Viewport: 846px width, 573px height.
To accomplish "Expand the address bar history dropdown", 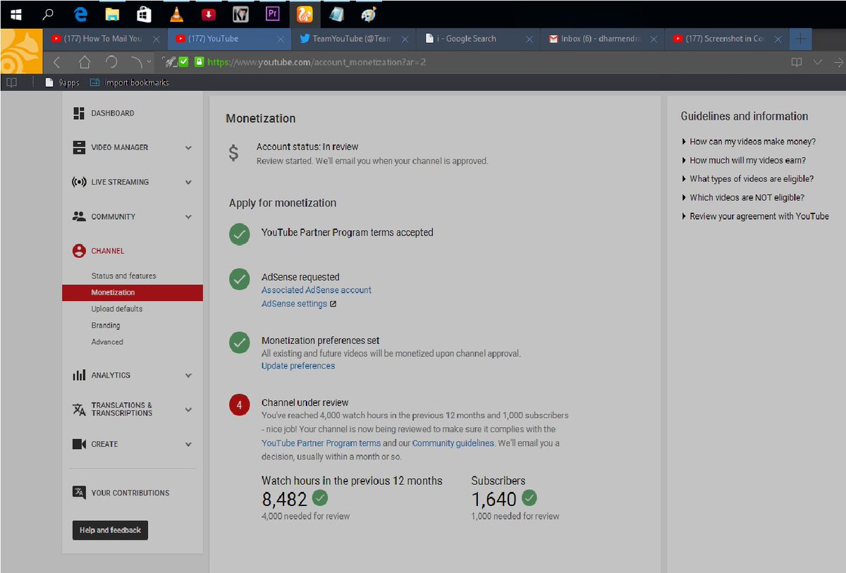I will [x=818, y=62].
